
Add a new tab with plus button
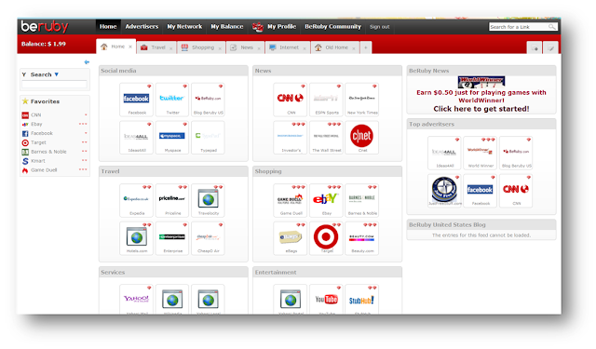[x=366, y=47]
